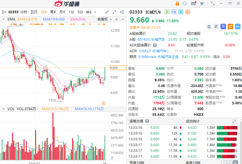Expand the EMA indicator triangle menu
The height and width of the screenshot is (164, 242).
point(3,19)
